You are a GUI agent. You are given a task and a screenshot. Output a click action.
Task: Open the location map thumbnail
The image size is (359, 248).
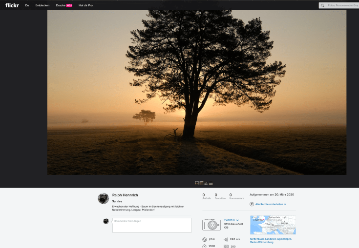273,225
